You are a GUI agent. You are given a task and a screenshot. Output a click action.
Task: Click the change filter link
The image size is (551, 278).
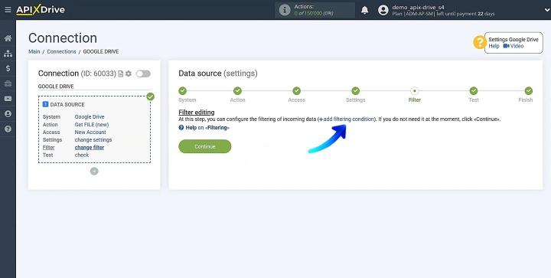(90, 148)
